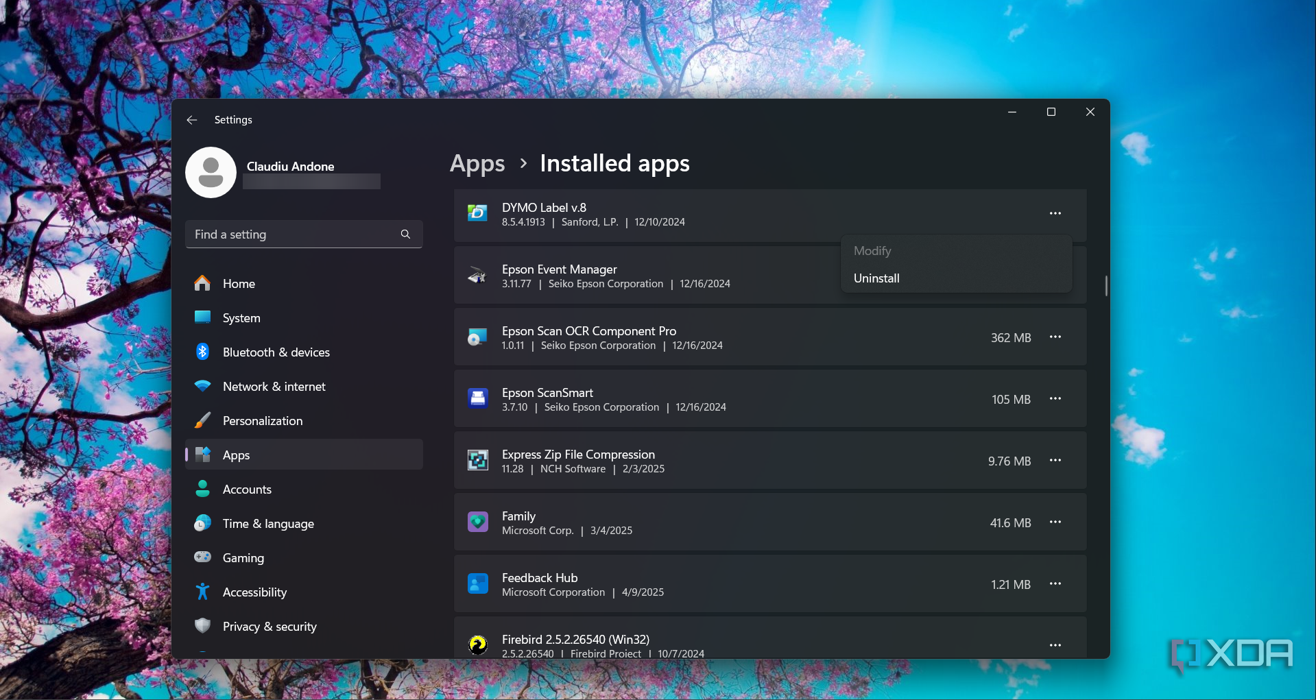This screenshot has height=700, width=1316.
Task: Open the Accessibility settings section
Action: [x=304, y=592]
